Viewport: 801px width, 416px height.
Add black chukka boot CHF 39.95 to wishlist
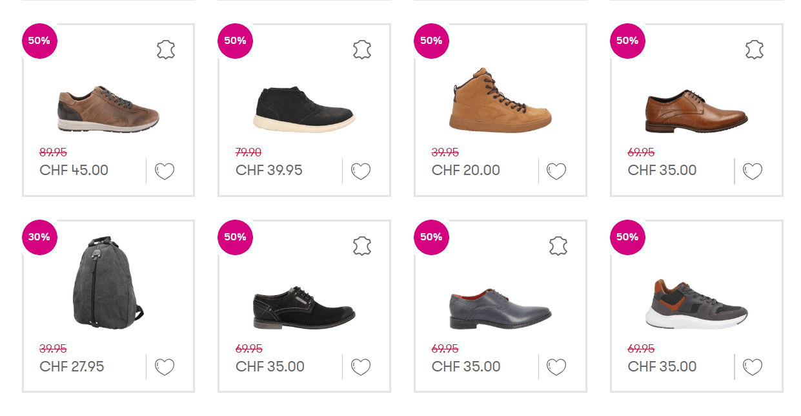tap(361, 171)
